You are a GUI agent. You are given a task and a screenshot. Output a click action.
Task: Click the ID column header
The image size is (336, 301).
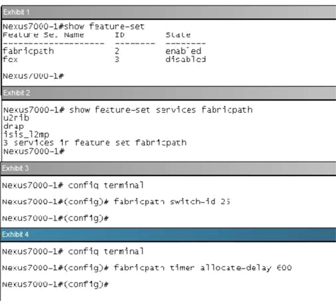pos(120,35)
